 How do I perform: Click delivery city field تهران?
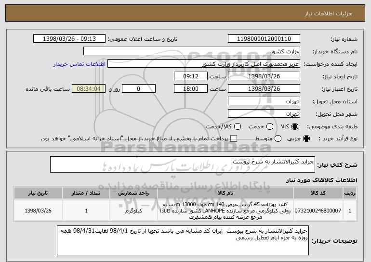point(264,114)
